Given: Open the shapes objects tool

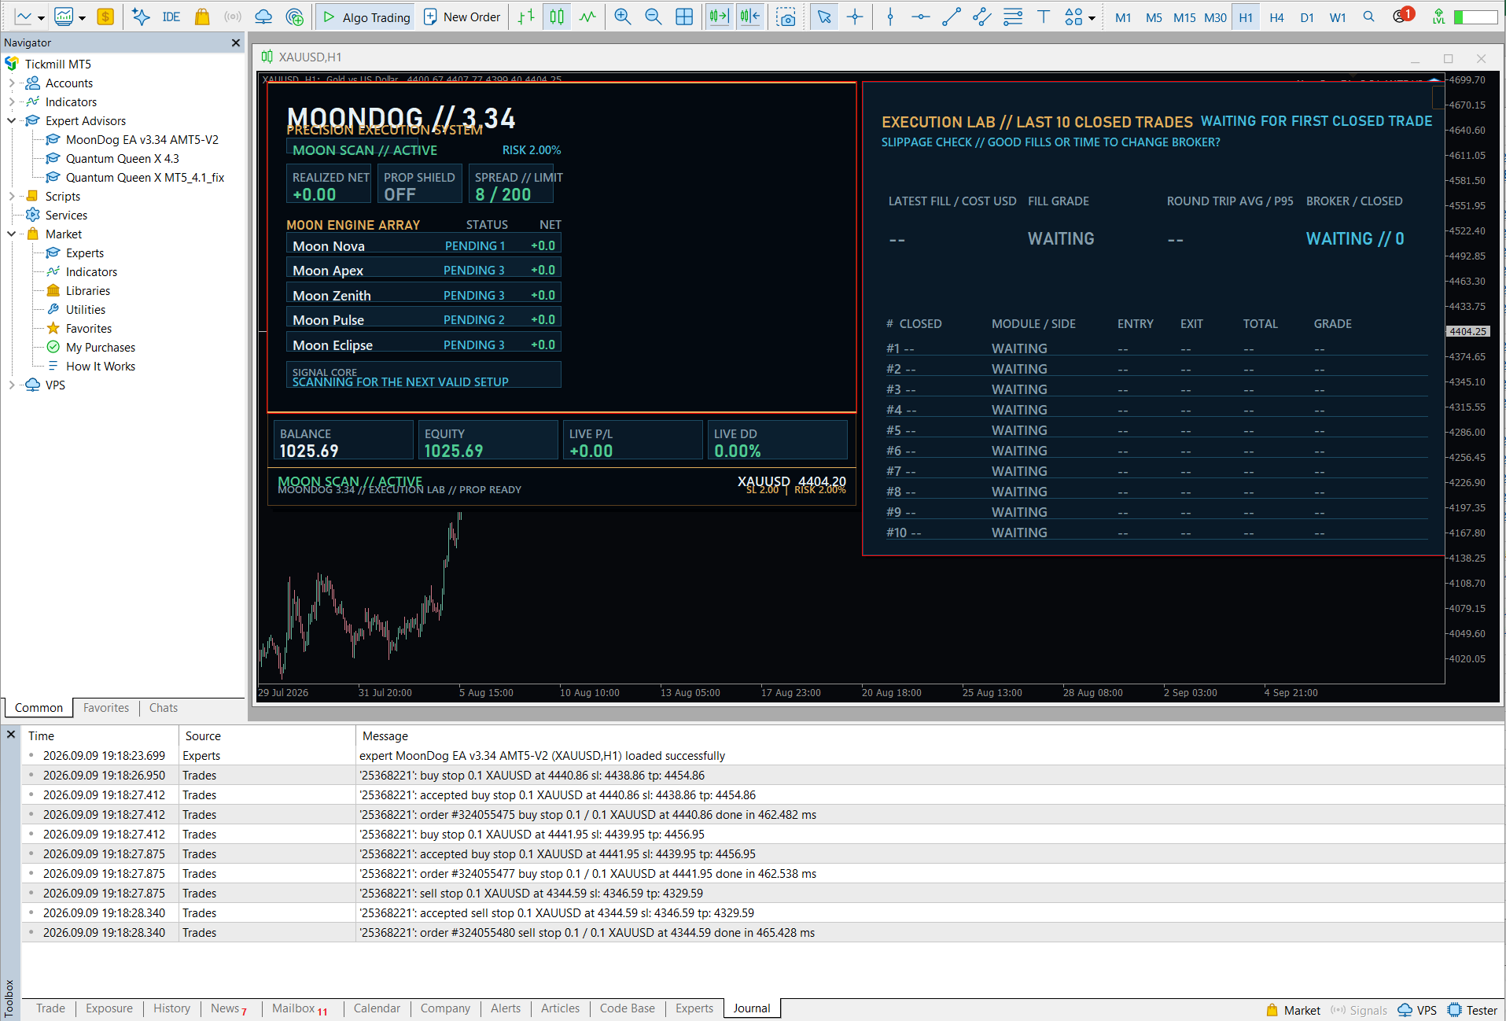Looking at the screenshot, I should (x=1073, y=17).
